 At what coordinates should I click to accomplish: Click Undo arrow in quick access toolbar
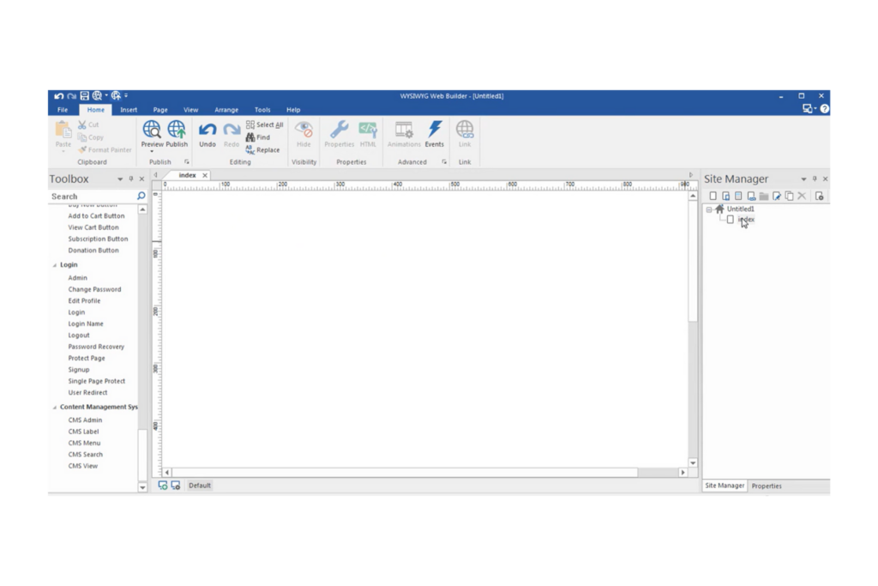click(58, 96)
